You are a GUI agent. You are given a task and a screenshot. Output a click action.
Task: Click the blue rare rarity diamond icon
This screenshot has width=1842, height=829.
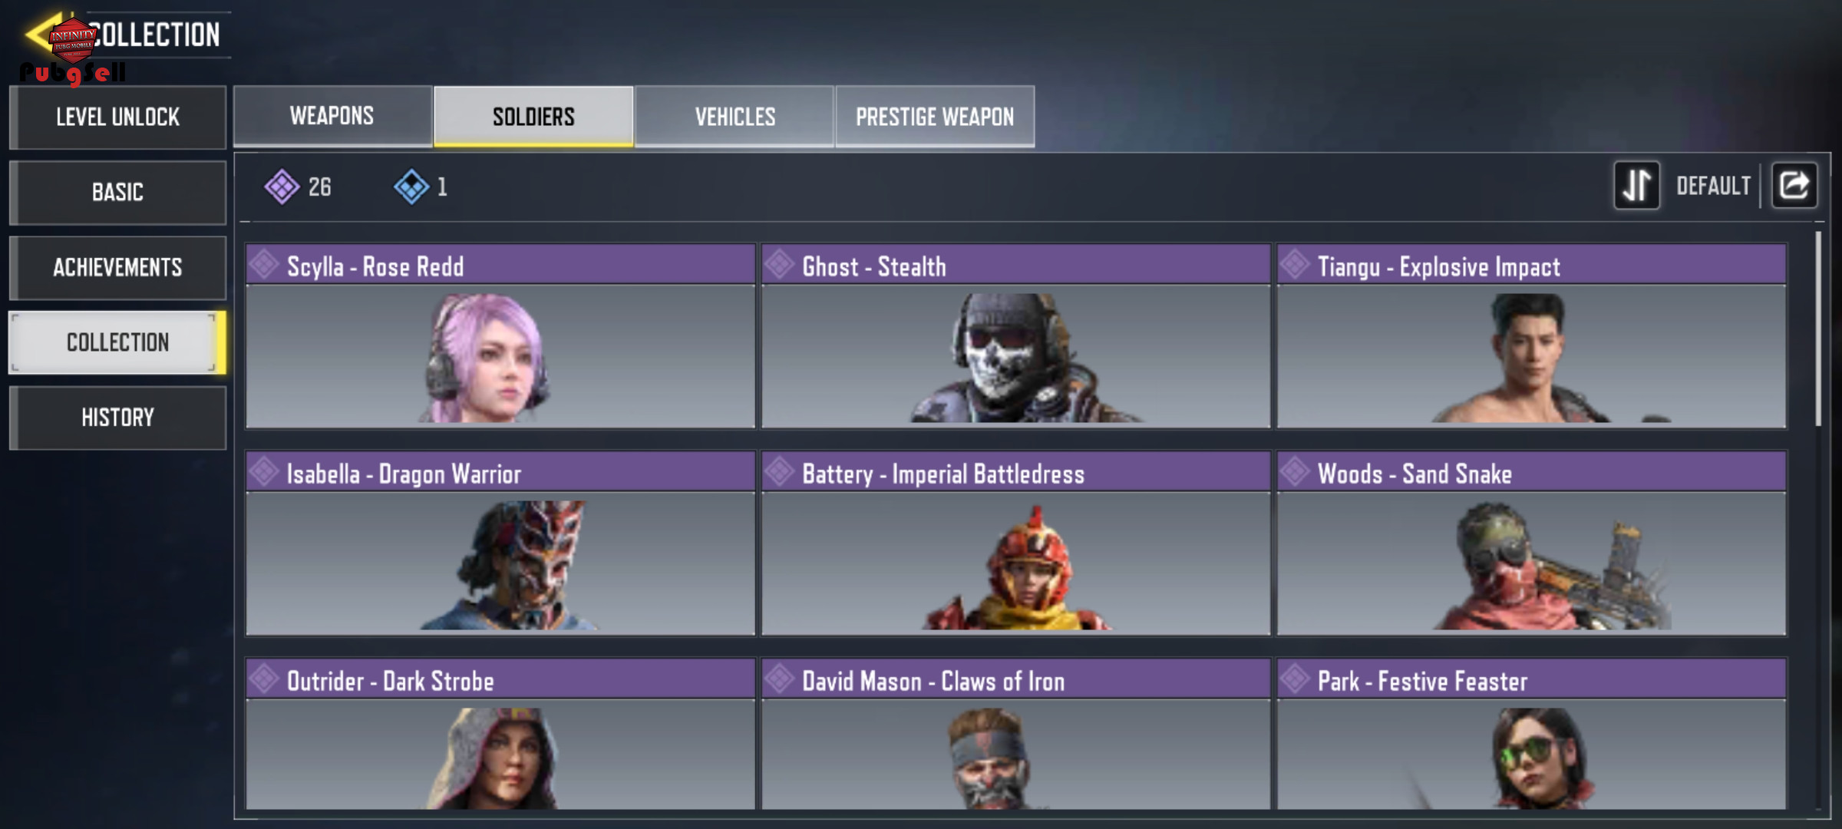[x=411, y=187]
